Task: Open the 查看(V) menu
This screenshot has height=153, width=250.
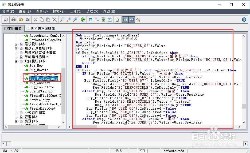Action: point(42,11)
